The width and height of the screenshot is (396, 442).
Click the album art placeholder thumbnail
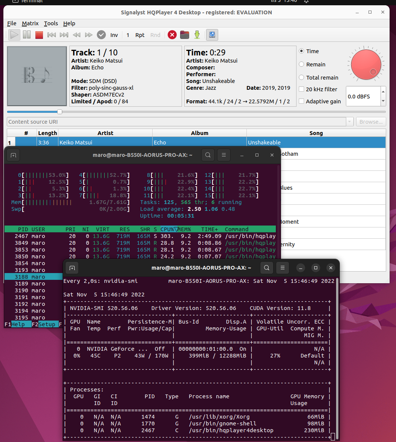tap(37, 76)
